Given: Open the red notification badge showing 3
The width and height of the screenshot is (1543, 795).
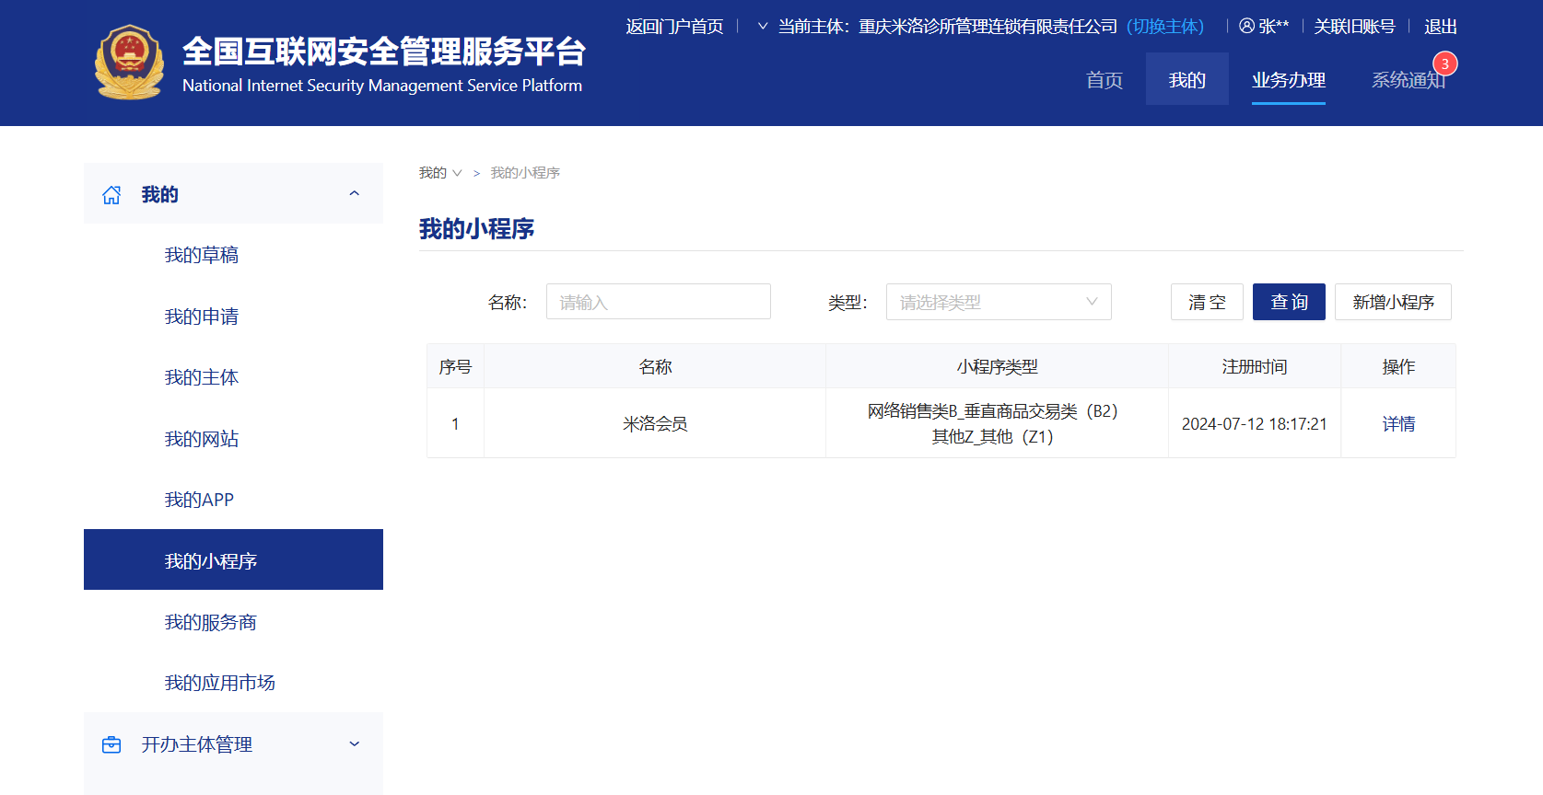Looking at the screenshot, I should click(1445, 63).
